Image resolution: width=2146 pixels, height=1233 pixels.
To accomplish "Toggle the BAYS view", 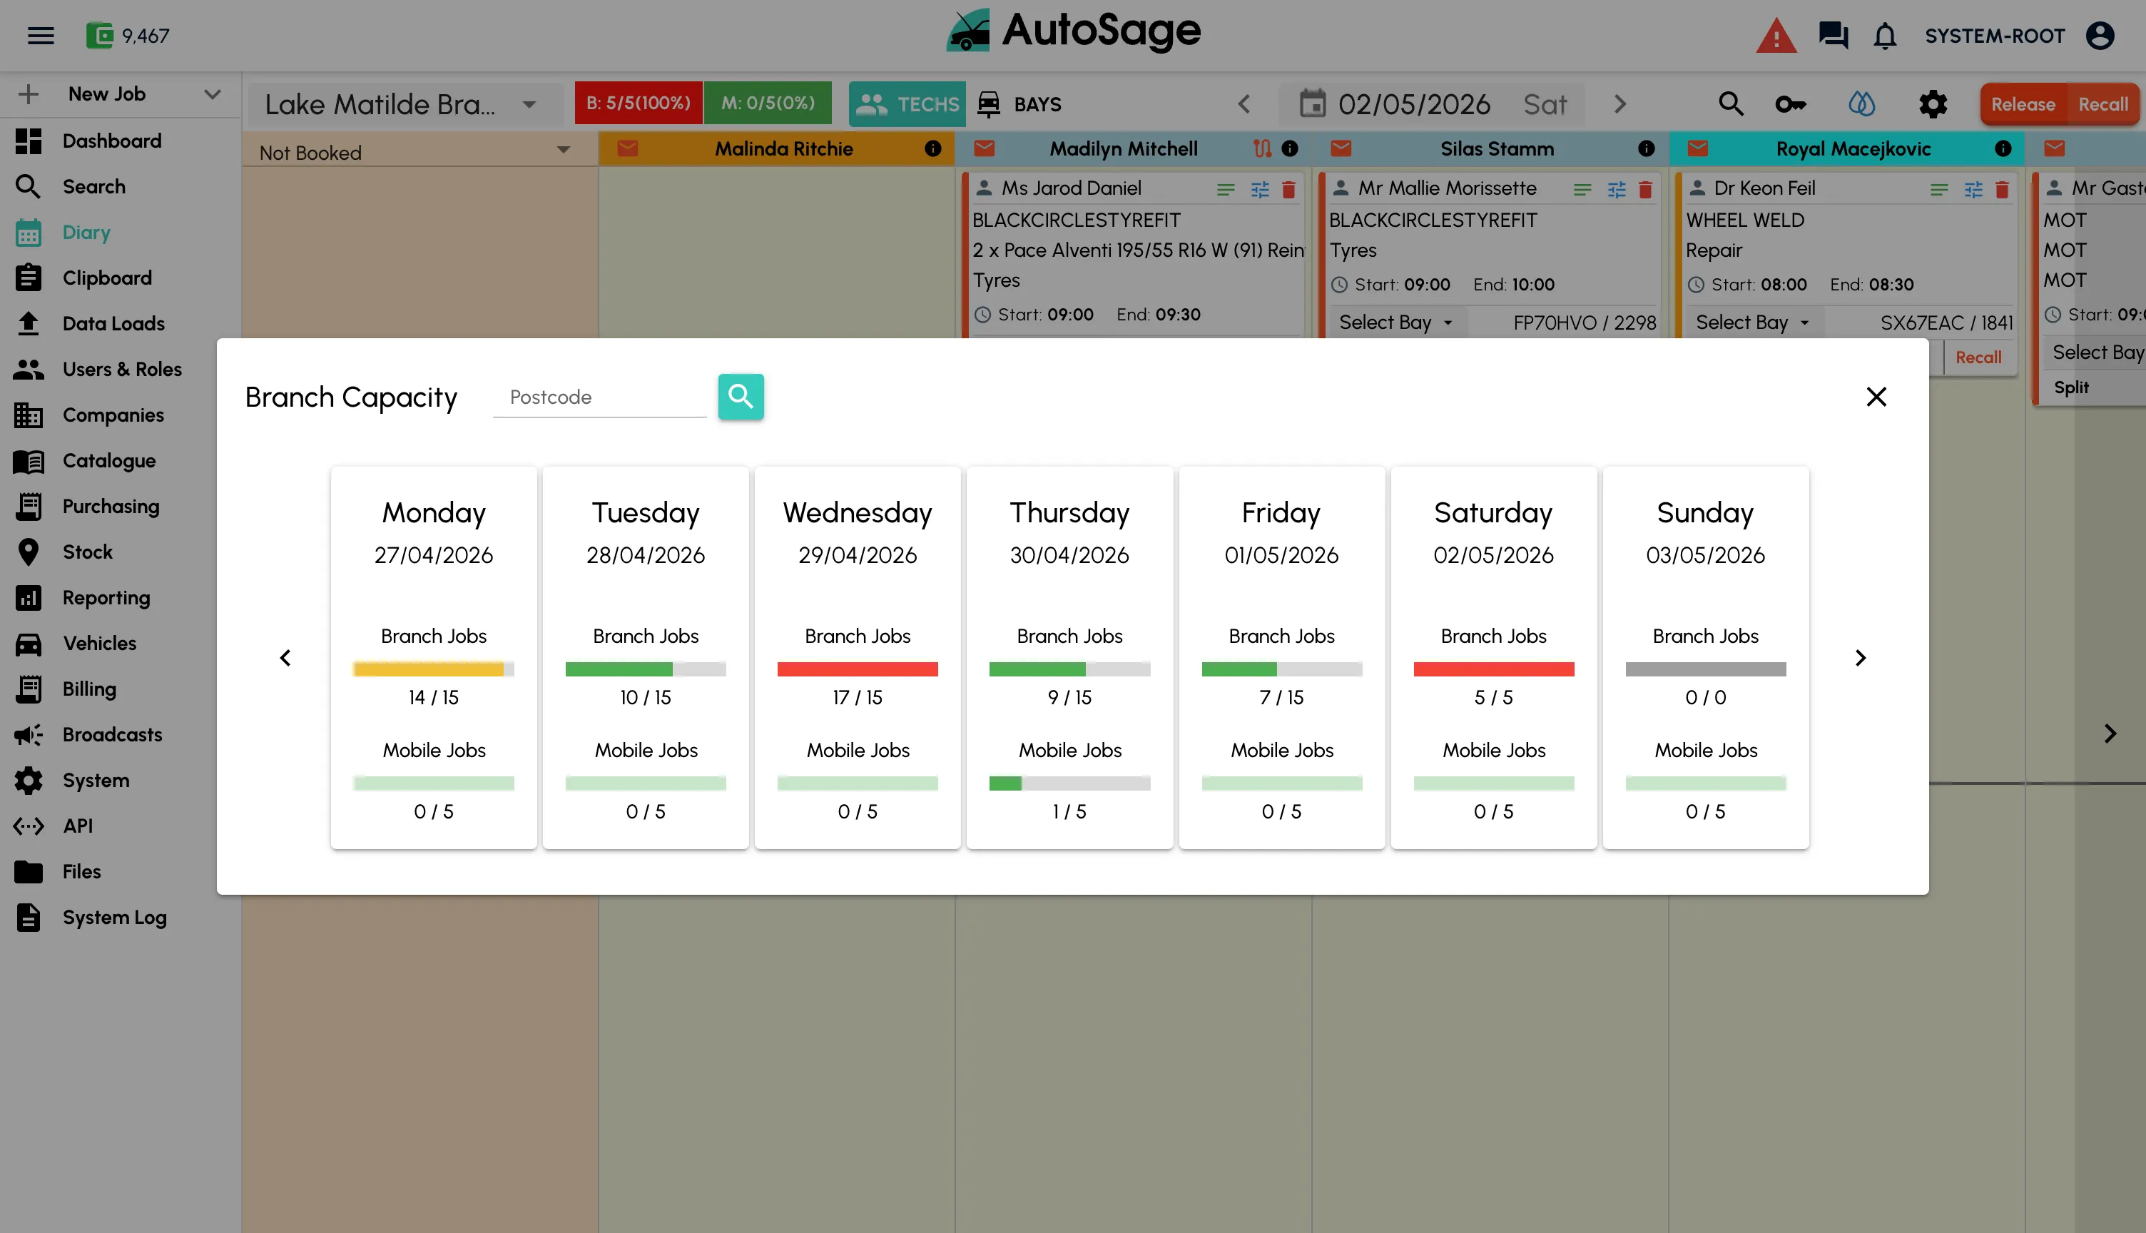I will (1019, 104).
